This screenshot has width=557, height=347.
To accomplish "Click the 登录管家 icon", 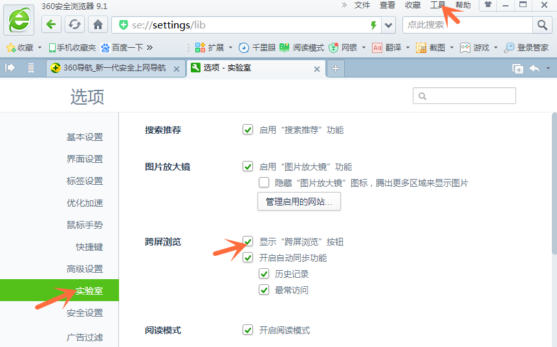I will [527, 48].
